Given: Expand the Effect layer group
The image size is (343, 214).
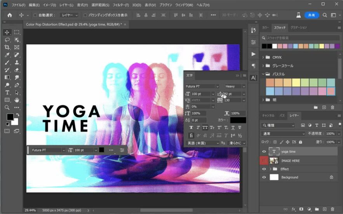Looking at the screenshot, I should point(270,169).
